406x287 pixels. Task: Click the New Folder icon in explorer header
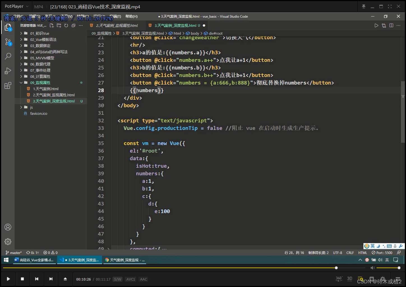[x=59, y=25]
